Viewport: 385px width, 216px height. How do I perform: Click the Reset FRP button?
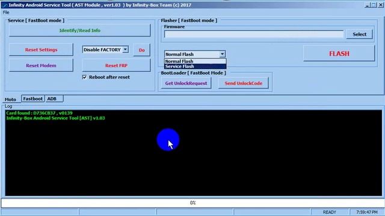pyautogui.click(x=116, y=65)
